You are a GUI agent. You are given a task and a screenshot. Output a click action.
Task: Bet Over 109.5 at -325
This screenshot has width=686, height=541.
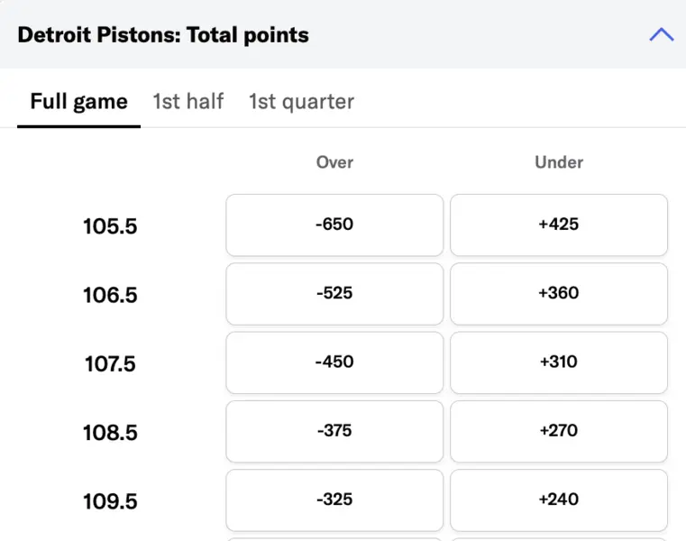point(334,500)
